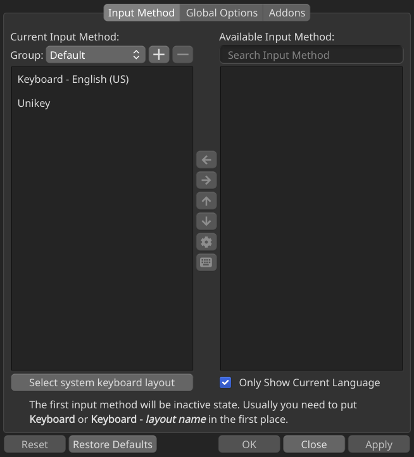Image resolution: width=414 pixels, height=457 pixels.
Task: Add a new group with plus icon
Action: [x=159, y=55]
